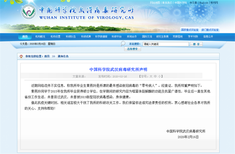Click the paragraph starting 近期网络流传不实信息

click(116, 86)
